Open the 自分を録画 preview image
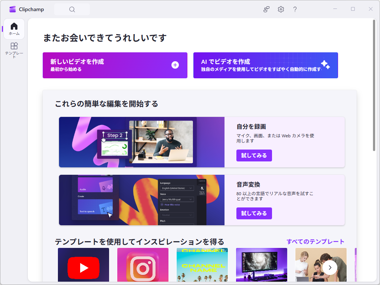The image size is (380, 285). [x=142, y=142]
